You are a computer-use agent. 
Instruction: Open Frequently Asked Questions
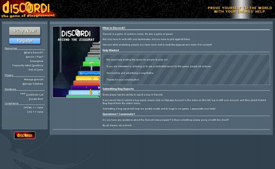(x=27, y=65)
